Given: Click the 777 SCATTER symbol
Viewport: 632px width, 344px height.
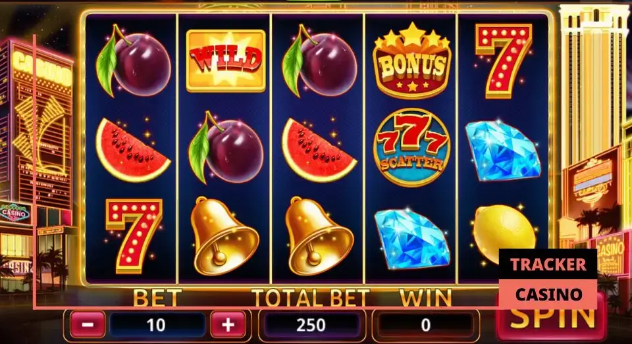Looking at the screenshot, I should [x=411, y=147].
